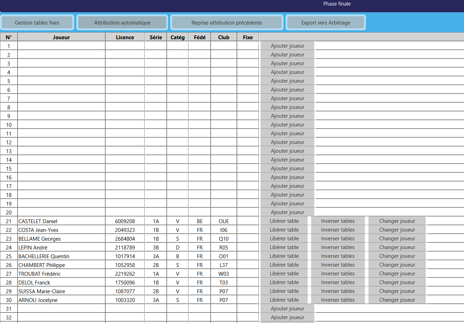Screen dimensions: 464x323
Task: Run Attribution automatique
Action: click(122, 23)
